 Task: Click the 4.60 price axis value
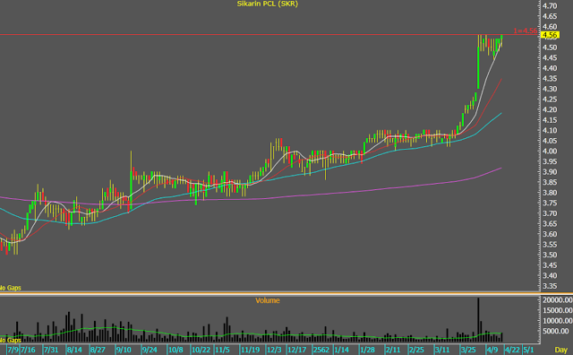tap(550, 27)
